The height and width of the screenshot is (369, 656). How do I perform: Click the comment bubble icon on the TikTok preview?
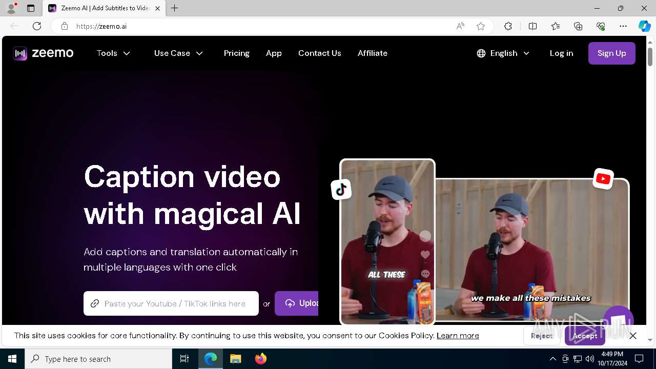pos(425,274)
